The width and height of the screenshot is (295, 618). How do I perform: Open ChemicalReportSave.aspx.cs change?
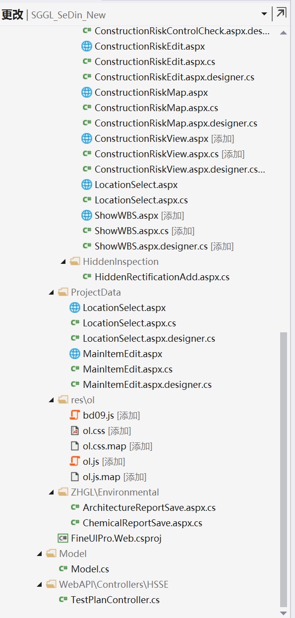pyautogui.click(x=142, y=523)
